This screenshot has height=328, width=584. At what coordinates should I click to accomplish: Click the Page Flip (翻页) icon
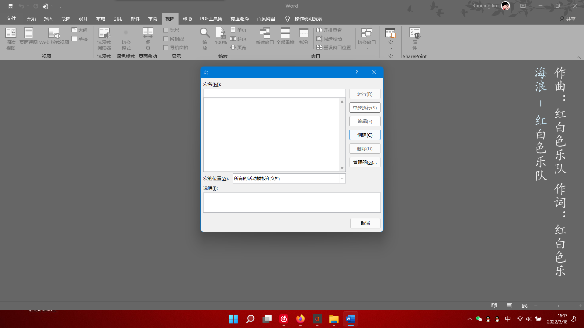click(148, 33)
